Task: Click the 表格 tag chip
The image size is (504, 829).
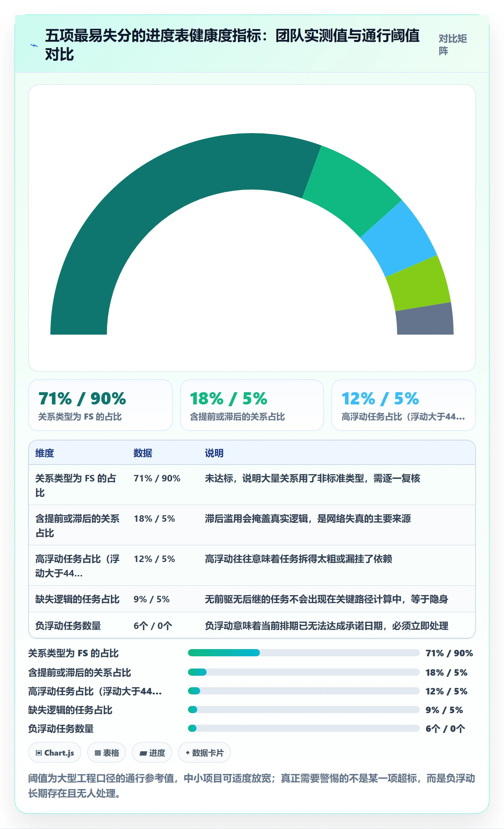Action: (x=107, y=753)
